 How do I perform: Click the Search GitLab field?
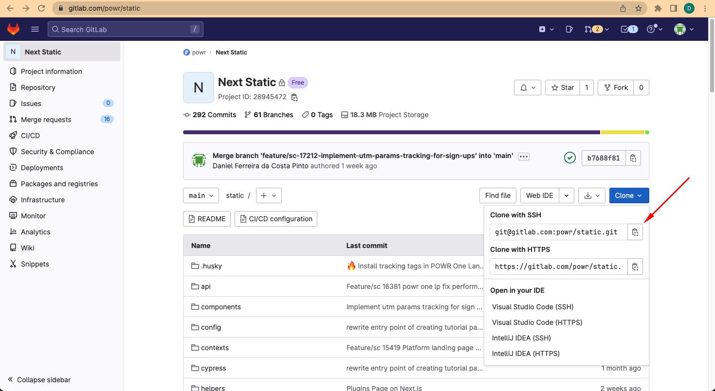click(x=125, y=29)
